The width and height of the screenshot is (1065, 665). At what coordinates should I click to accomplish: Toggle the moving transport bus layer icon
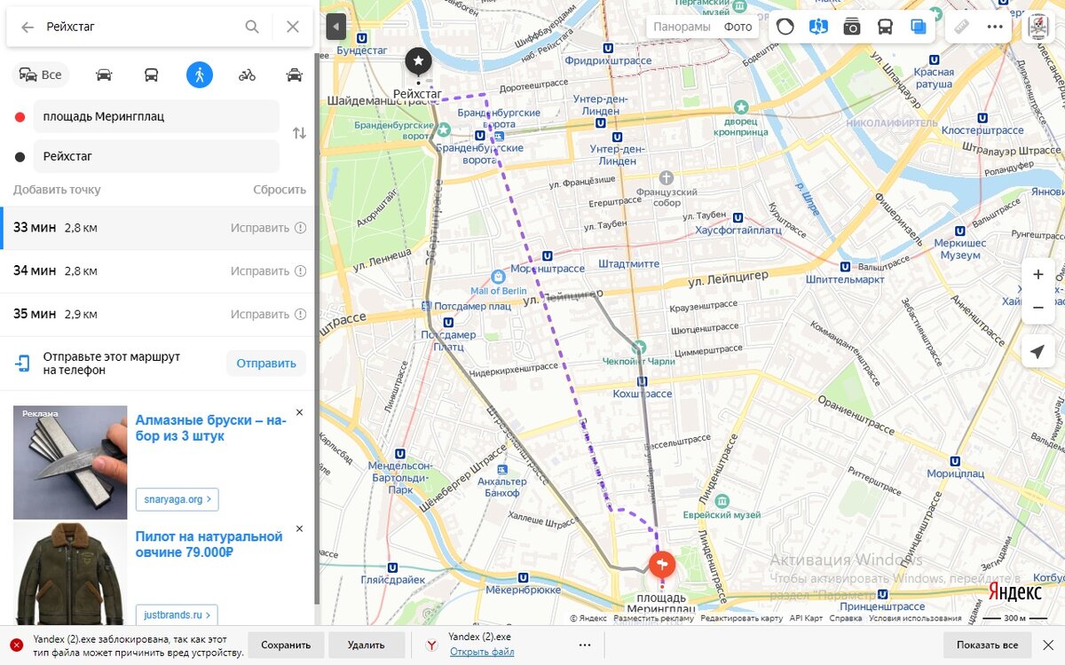click(885, 27)
